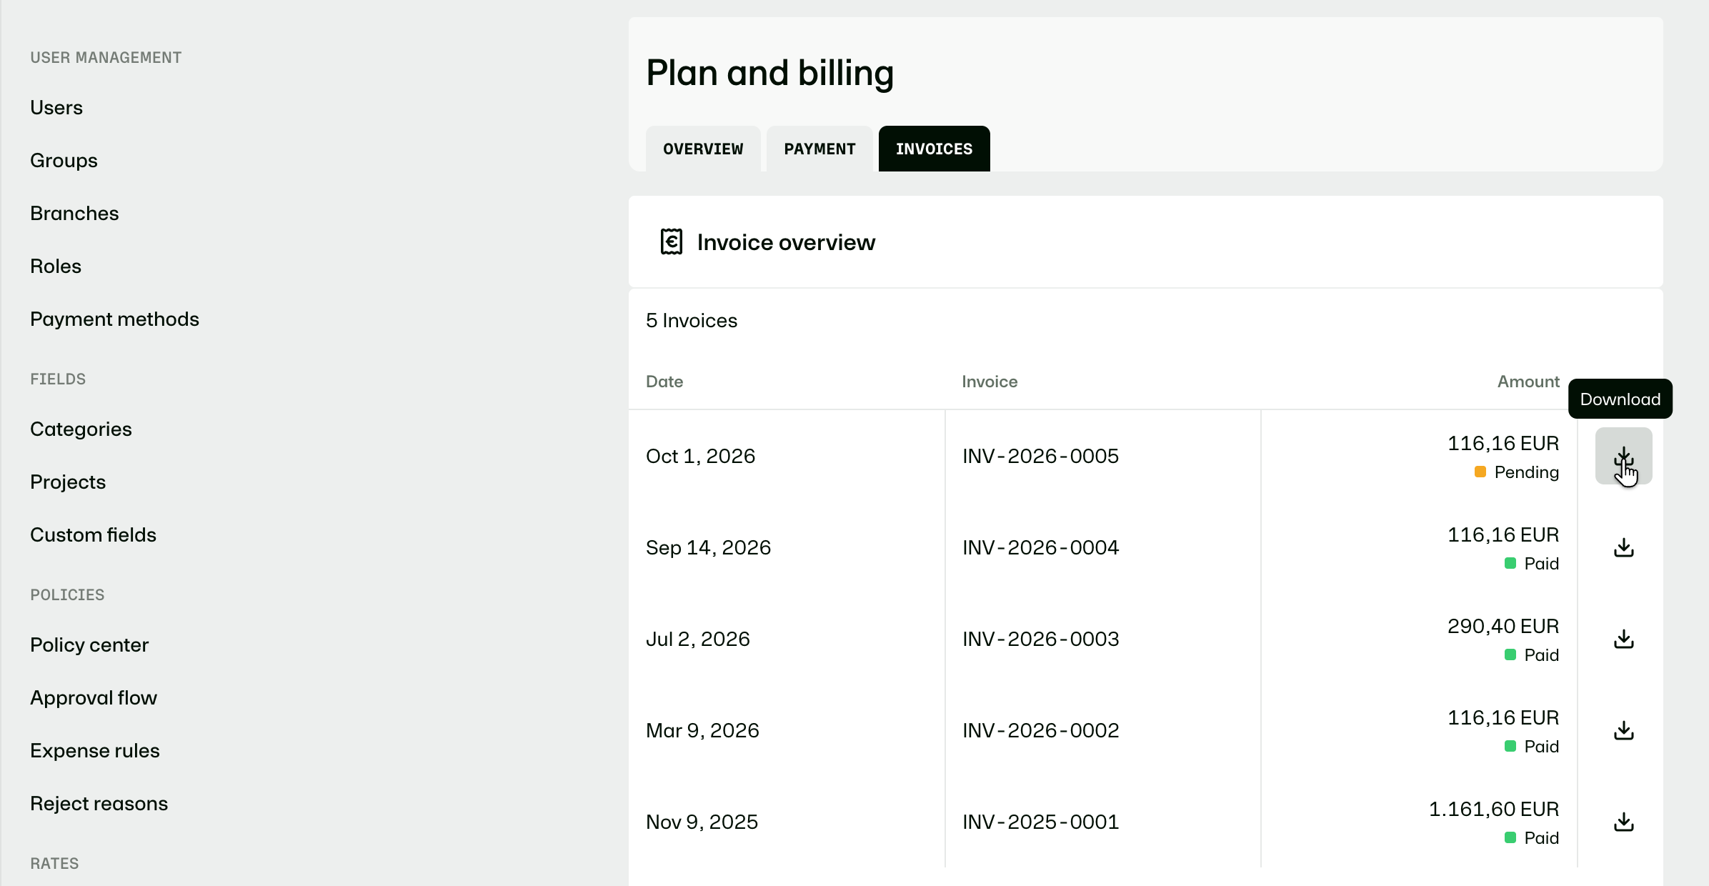Click the 5 Invoices count text
Image resolution: width=1709 pixels, height=886 pixels.
[692, 320]
